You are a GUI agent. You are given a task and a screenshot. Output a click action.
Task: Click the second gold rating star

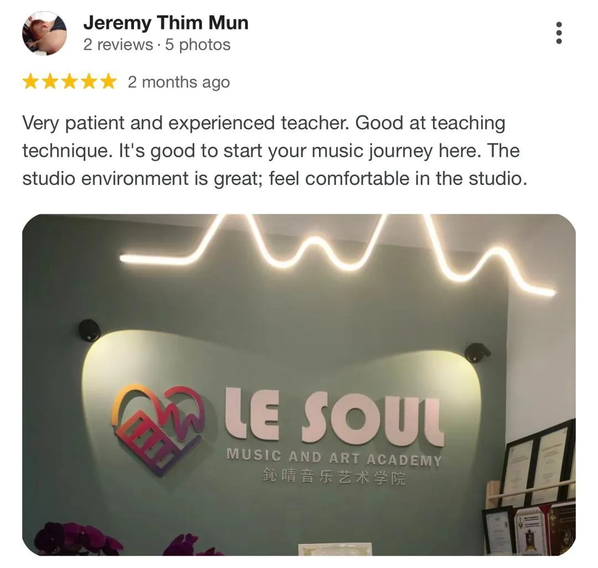50,81
